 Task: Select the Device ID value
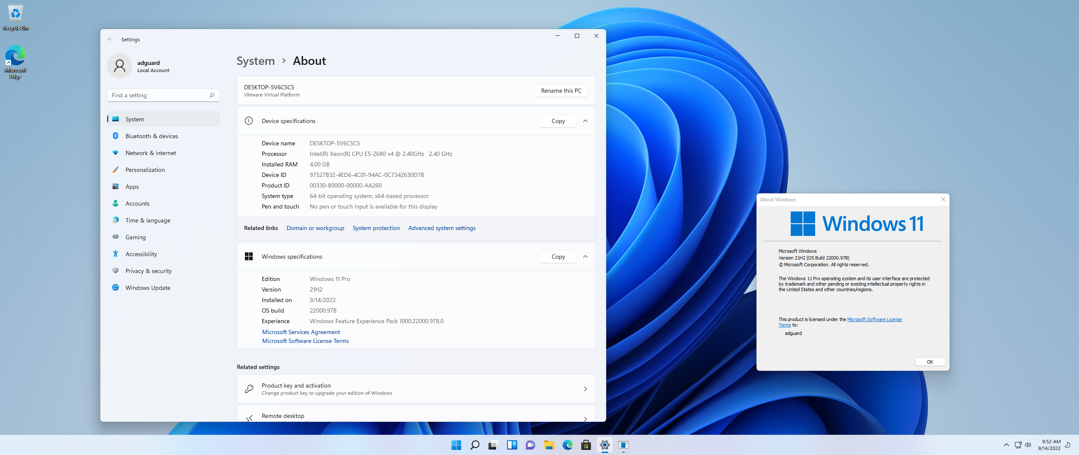(x=367, y=175)
